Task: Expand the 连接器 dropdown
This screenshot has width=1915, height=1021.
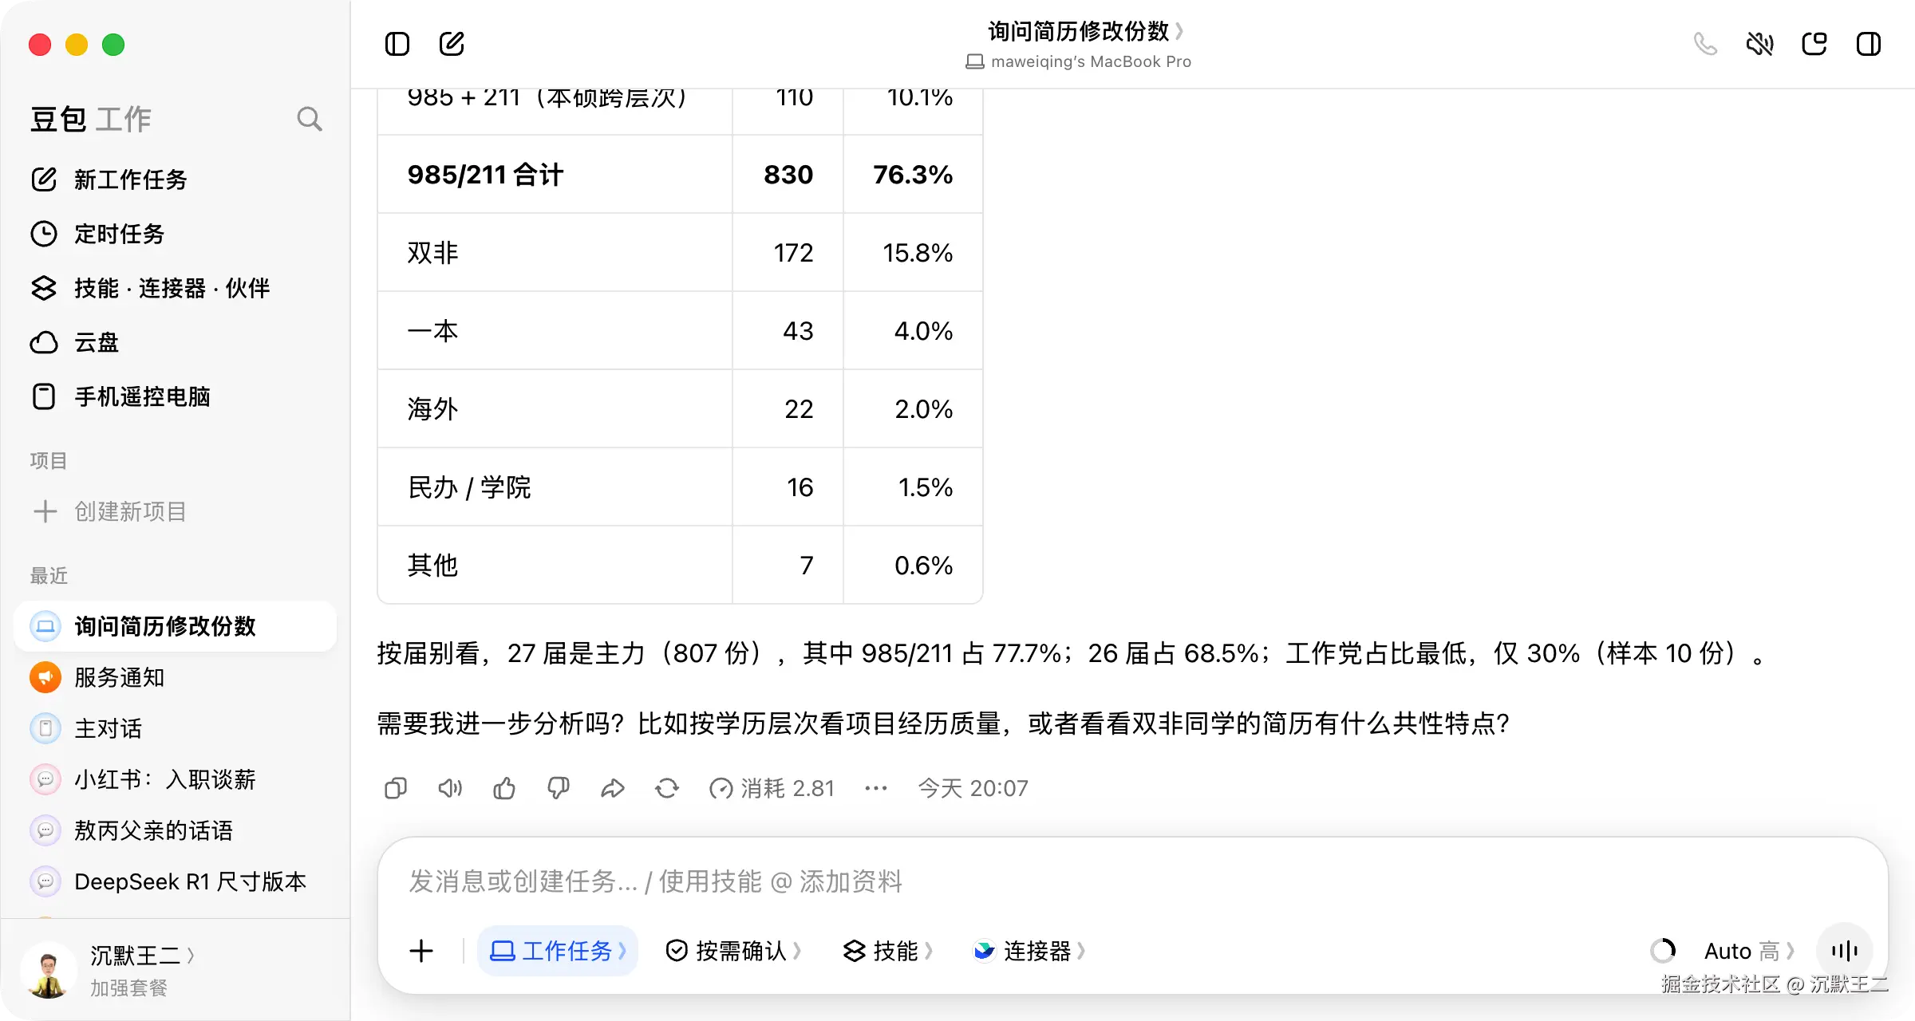Action: pyautogui.click(x=1029, y=951)
